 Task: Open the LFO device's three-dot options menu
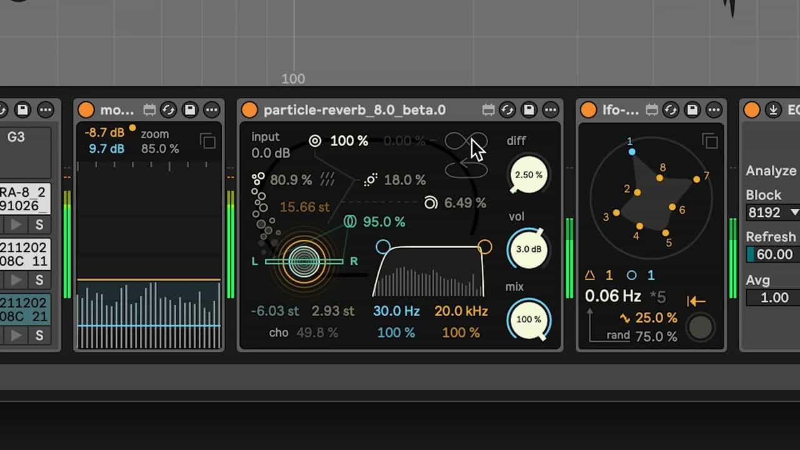pyautogui.click(x=713, y=110)
